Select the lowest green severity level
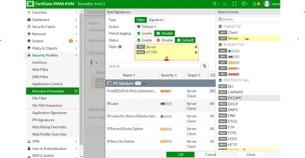Viewport: 305px width, 158px height. (x=234, y=51)
